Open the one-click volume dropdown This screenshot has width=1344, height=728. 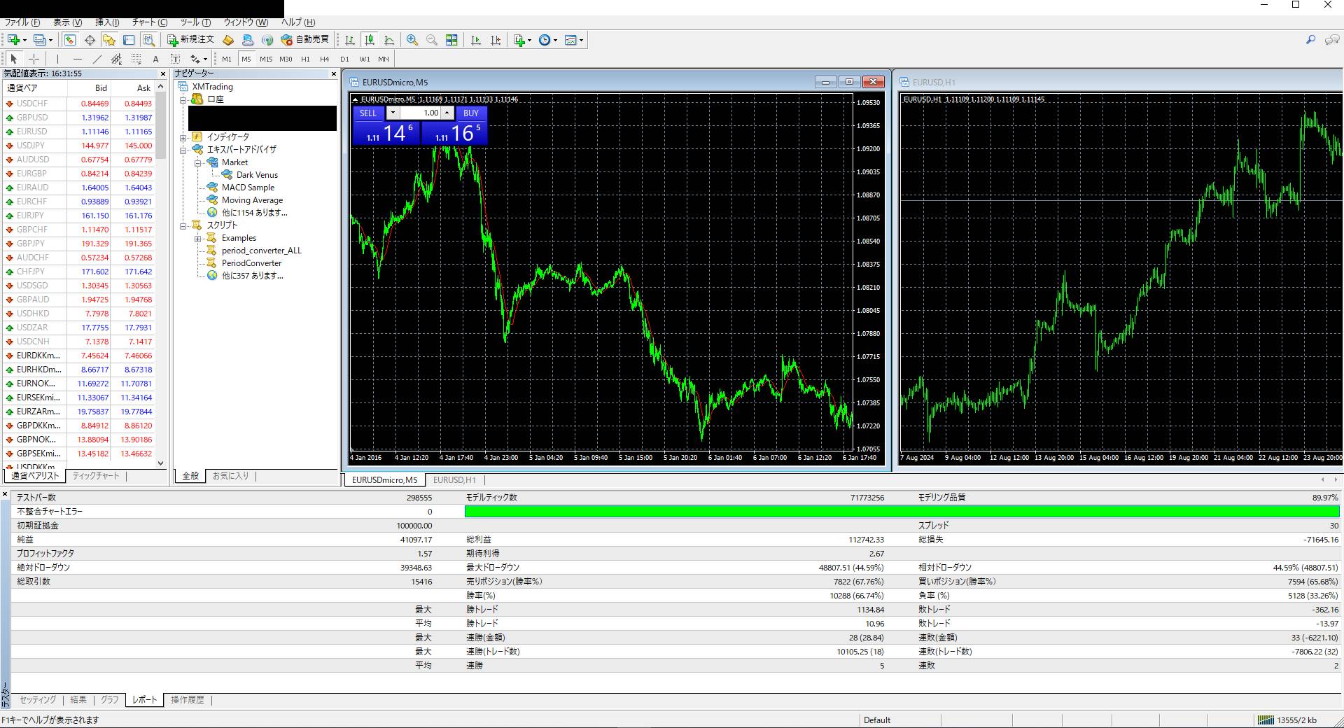393,113
